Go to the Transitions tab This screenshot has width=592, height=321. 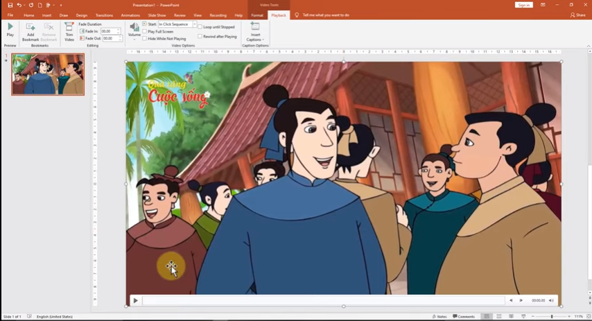coord(104,15)
